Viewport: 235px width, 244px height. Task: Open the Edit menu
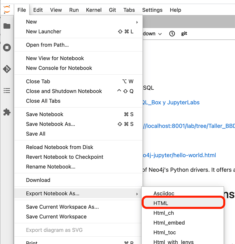(38, 10)
